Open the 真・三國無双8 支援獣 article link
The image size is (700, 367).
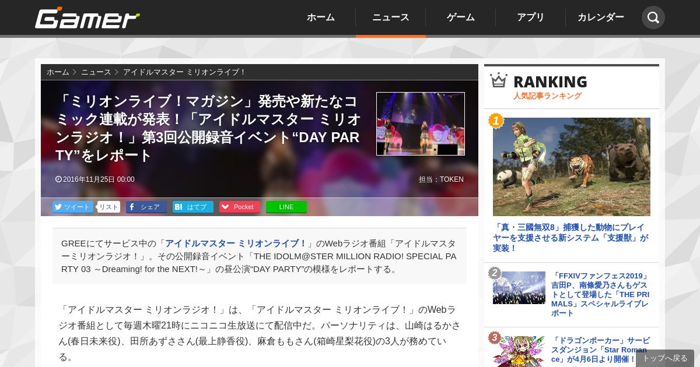point(570,238)
